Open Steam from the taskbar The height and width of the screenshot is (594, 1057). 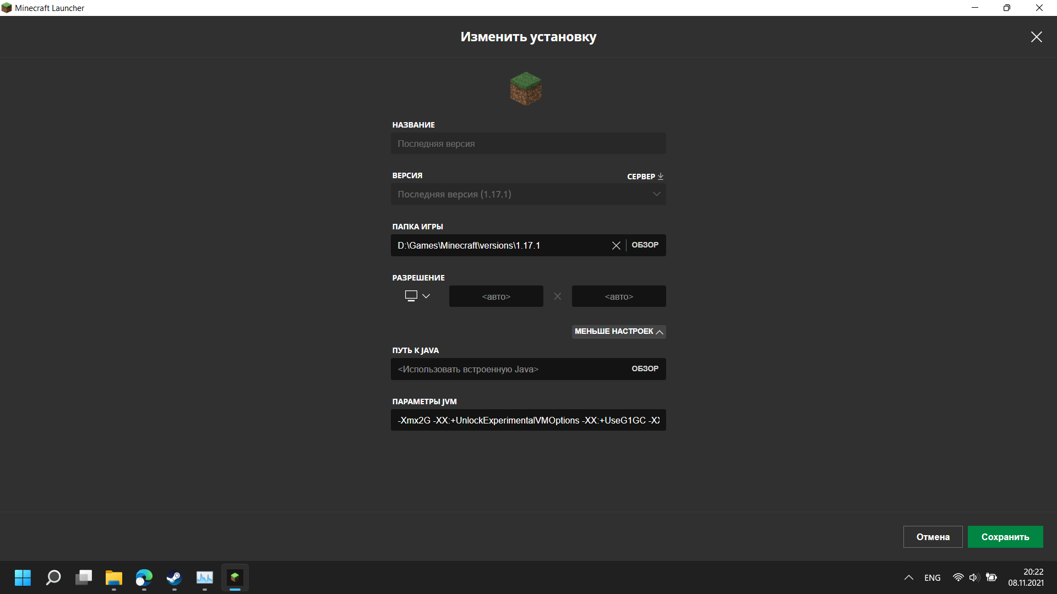pos(175,577)
